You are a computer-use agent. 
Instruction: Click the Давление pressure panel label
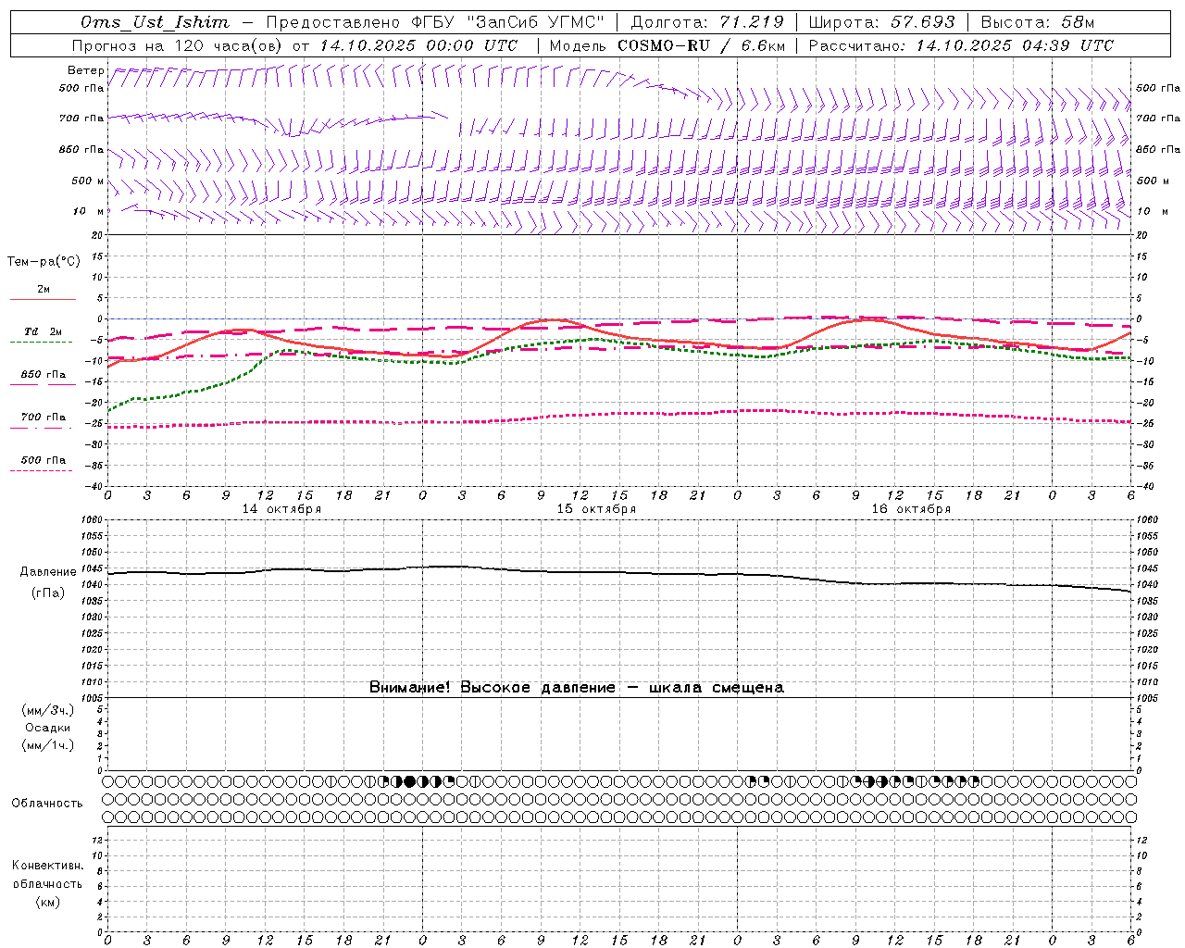pos(48,572)
